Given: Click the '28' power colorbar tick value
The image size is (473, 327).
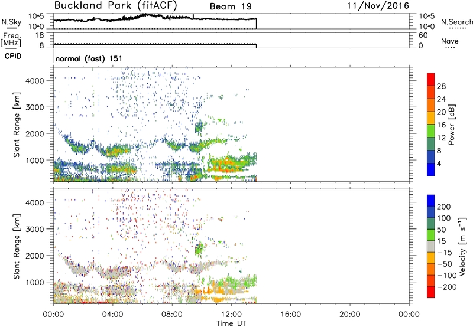Looking at the screenshot, I should [x=441, y=86].
